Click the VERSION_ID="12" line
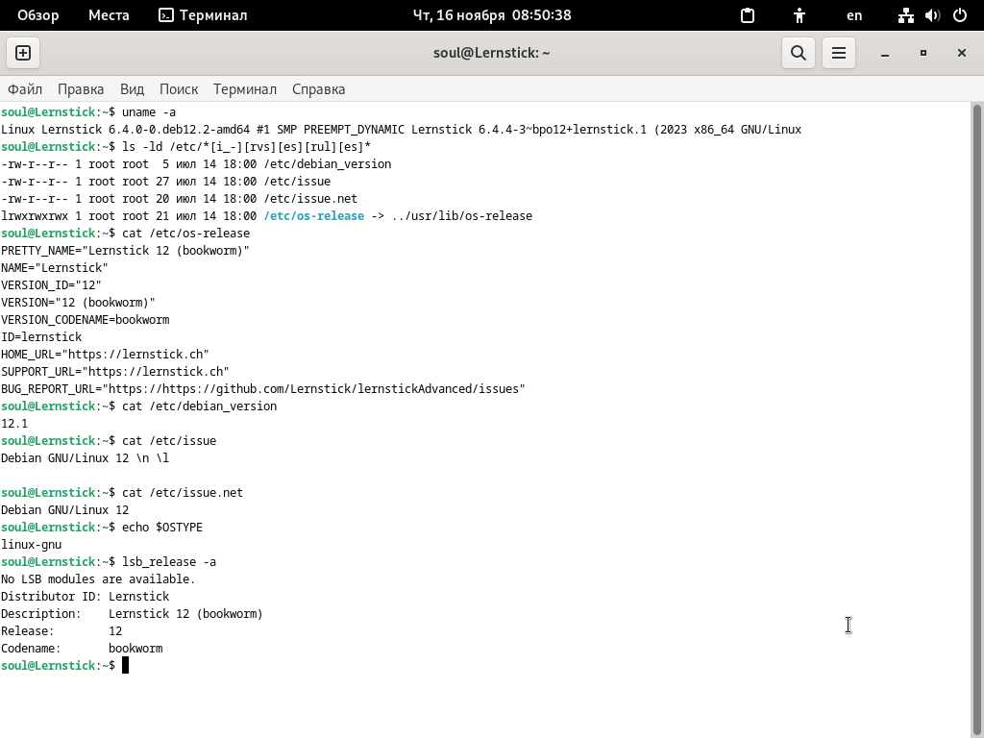The image size is (984, 738). pyautogui.click(x=51, y=285)
